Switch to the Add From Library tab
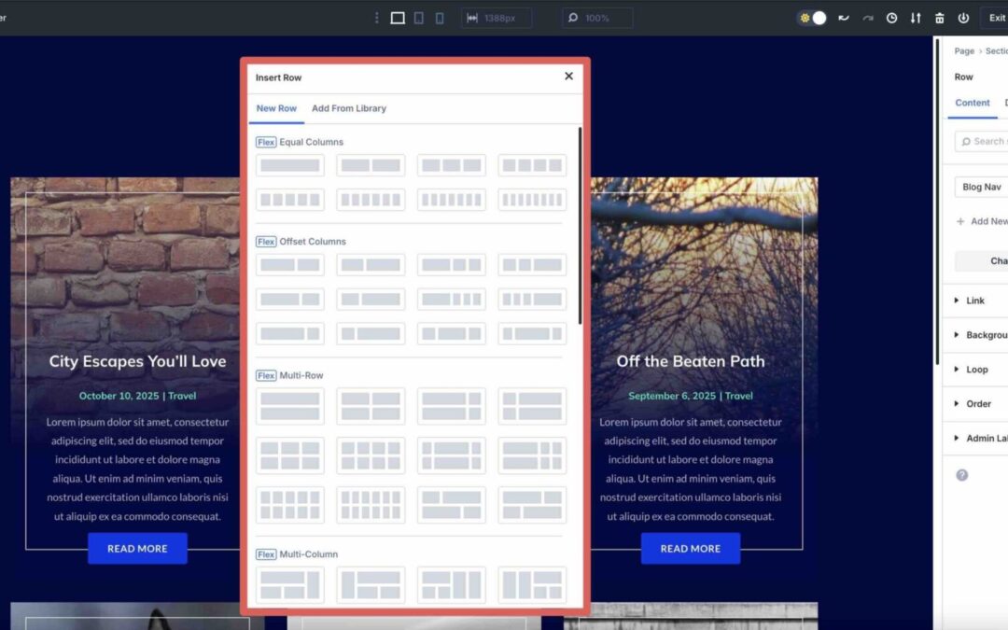1008x630 pixels. (x=349, y=107)
